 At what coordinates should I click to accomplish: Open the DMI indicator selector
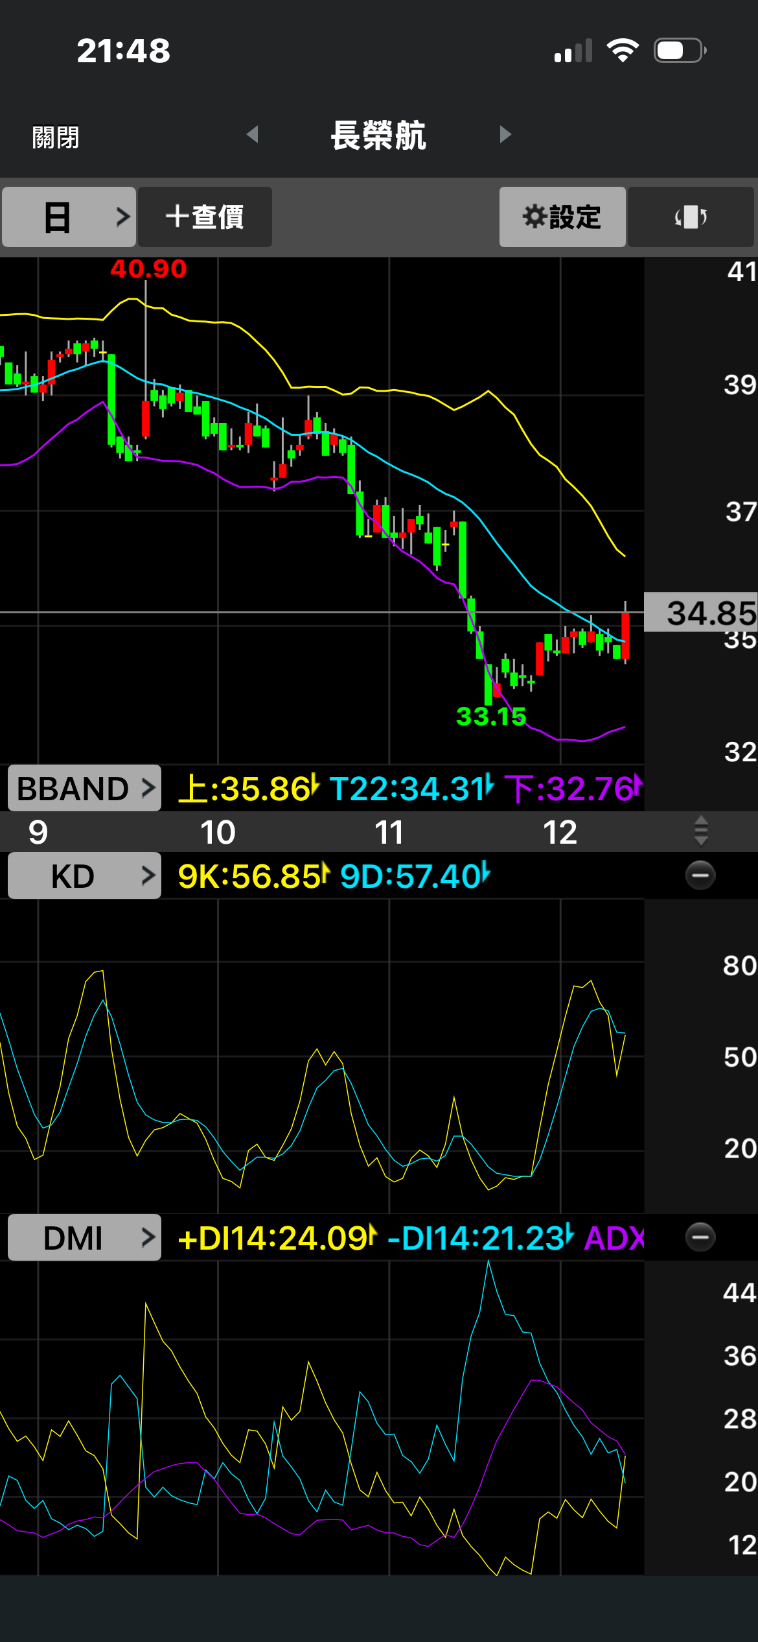84,1238
